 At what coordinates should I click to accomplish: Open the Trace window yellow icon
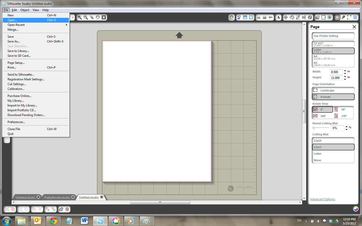click(330, 17)
